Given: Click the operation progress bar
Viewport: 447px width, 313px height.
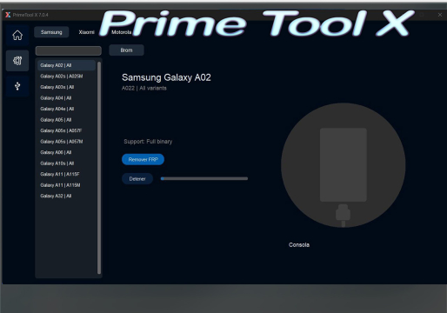Looking at the screenshot, I should pos(204,178).
